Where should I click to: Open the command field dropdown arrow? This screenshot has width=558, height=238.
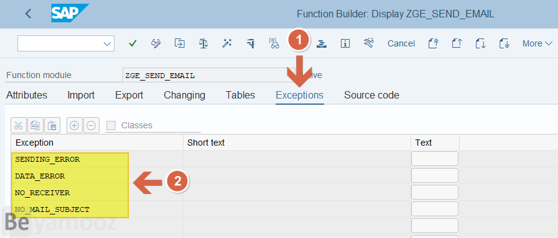[107, 43]
